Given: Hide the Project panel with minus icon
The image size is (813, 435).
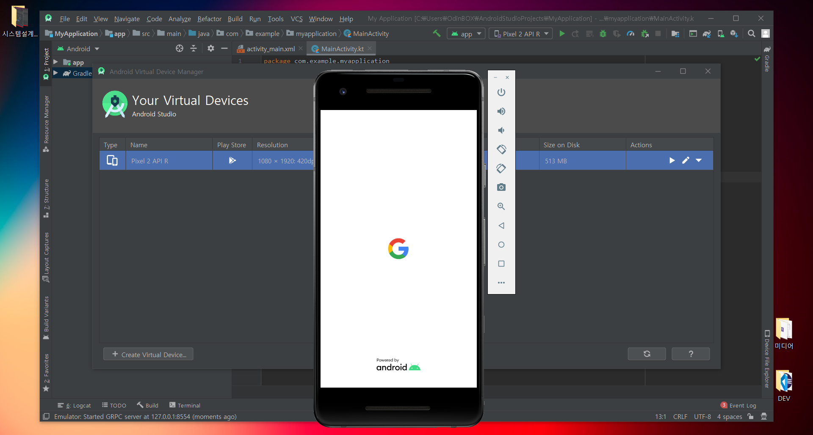Looking at the screenshot, I should [x=224, y=49].
